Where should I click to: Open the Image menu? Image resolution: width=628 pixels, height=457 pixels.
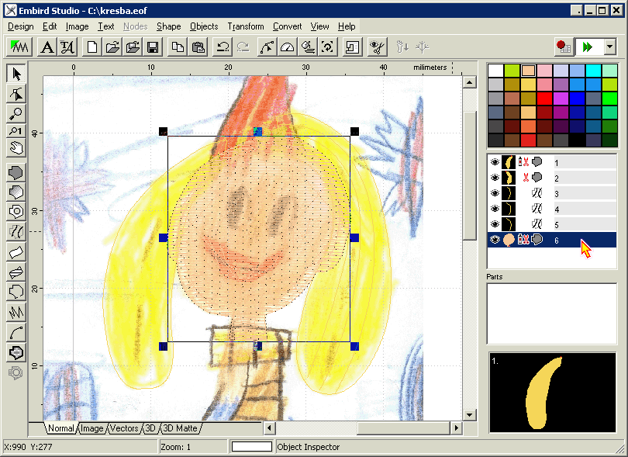click(78, 26)
